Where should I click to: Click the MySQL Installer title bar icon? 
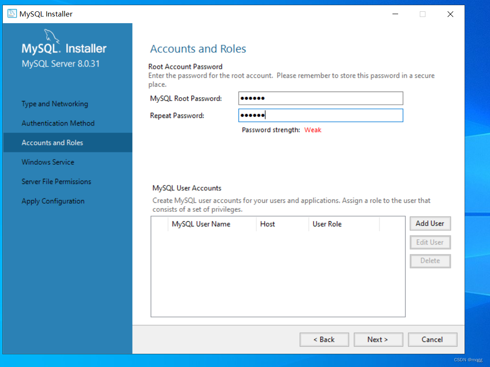click(x=12, y=14)
